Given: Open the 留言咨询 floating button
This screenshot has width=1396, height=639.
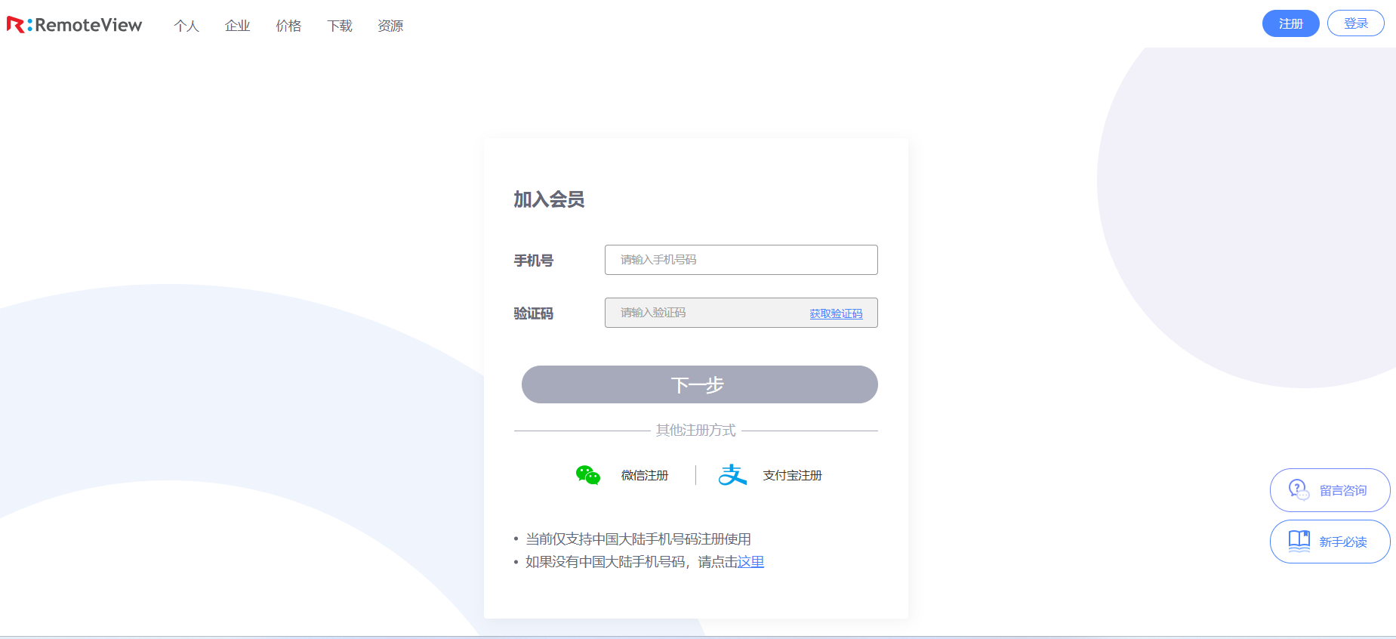Looking at the screenshot, I should click(x=1330, y=490).
